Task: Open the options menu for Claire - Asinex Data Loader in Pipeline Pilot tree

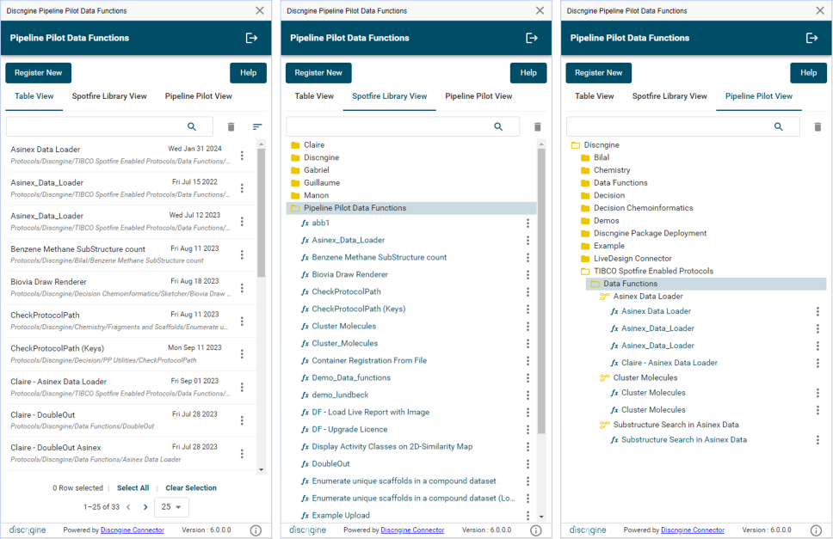Action: (818, 363)
